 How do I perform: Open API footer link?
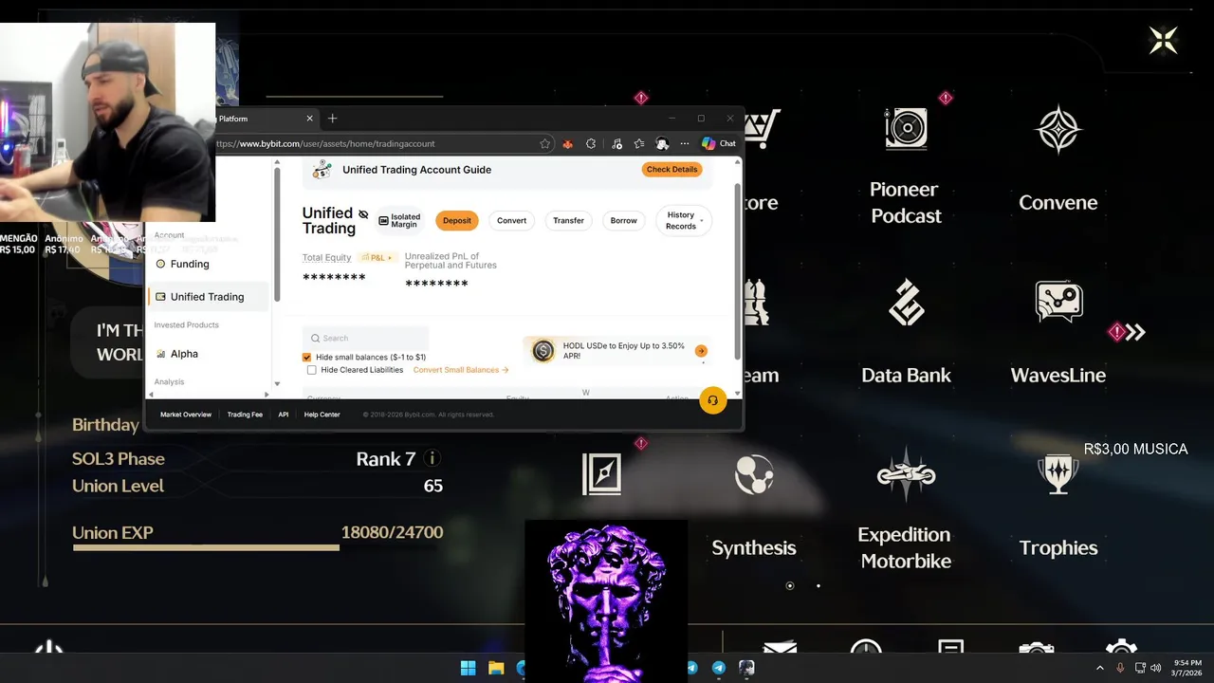coord(284,415)
